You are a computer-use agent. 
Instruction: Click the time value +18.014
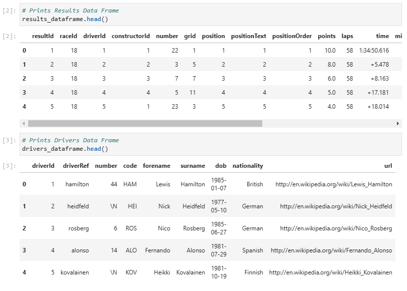pyautogui.click(x=378, y=106)
